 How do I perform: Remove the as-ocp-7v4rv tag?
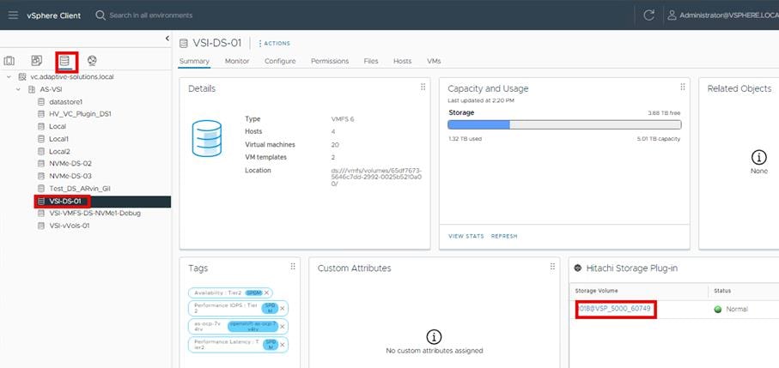click(x=283, y=326)
